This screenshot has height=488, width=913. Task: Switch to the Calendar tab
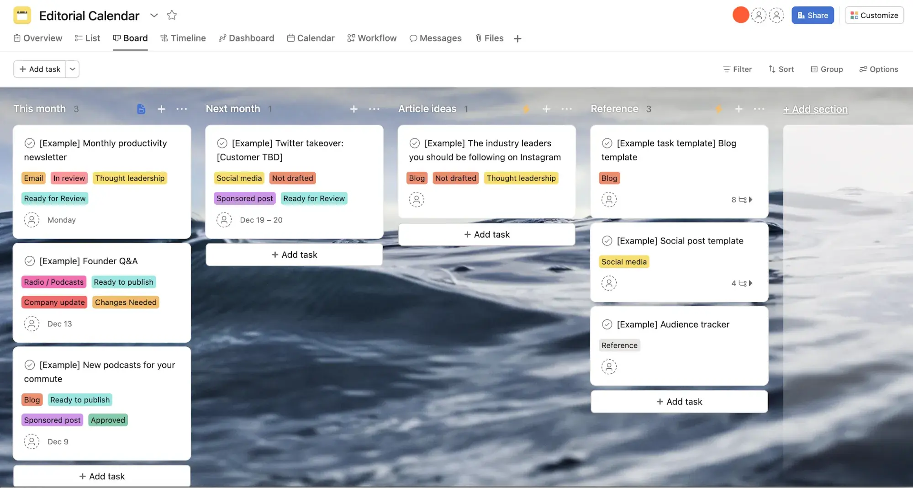[311, 38]
